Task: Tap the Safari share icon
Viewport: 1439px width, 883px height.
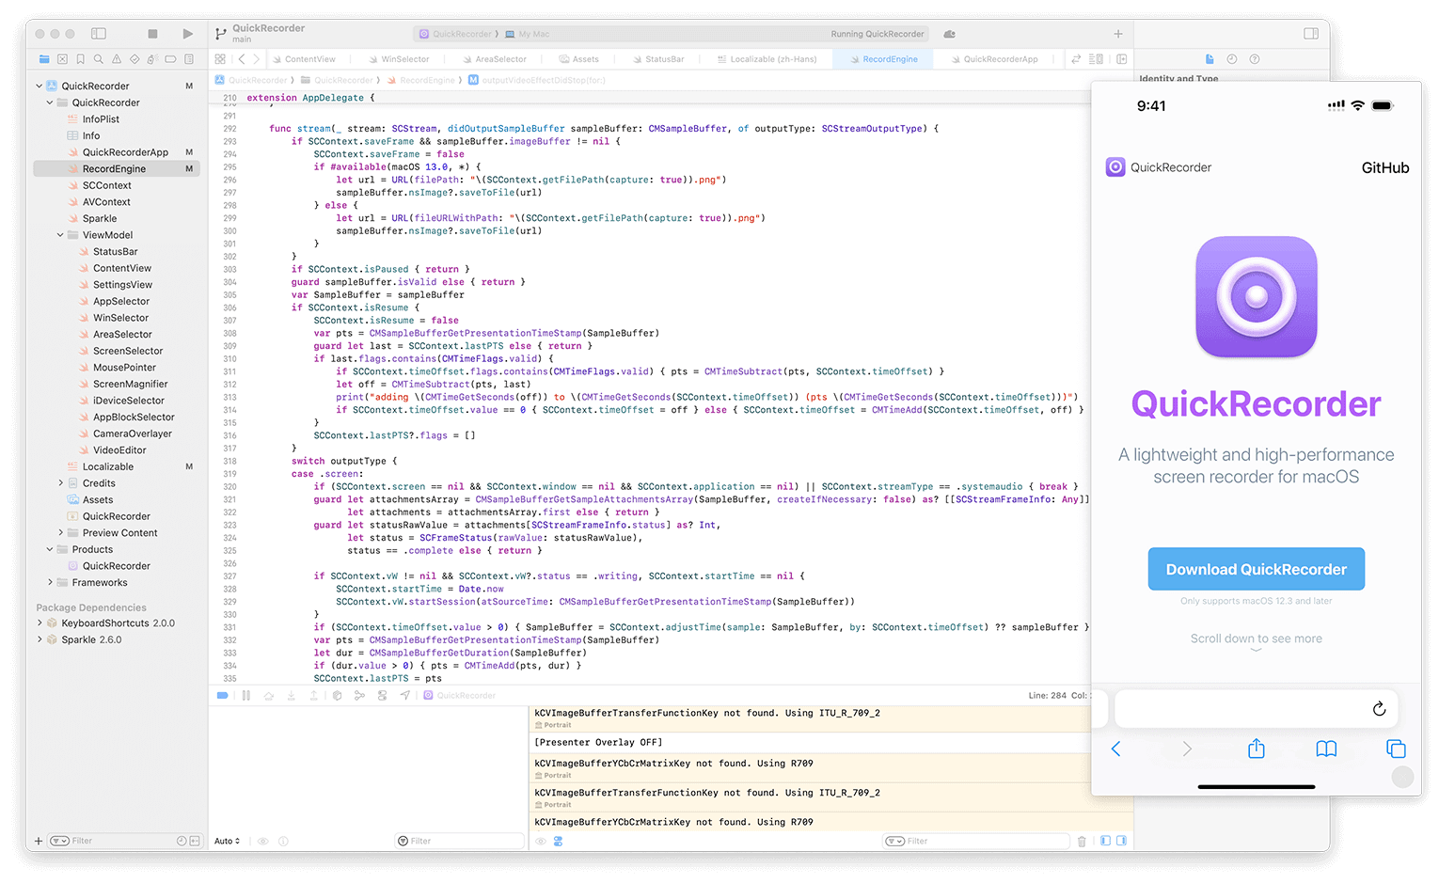Action: coord(1257,749)
